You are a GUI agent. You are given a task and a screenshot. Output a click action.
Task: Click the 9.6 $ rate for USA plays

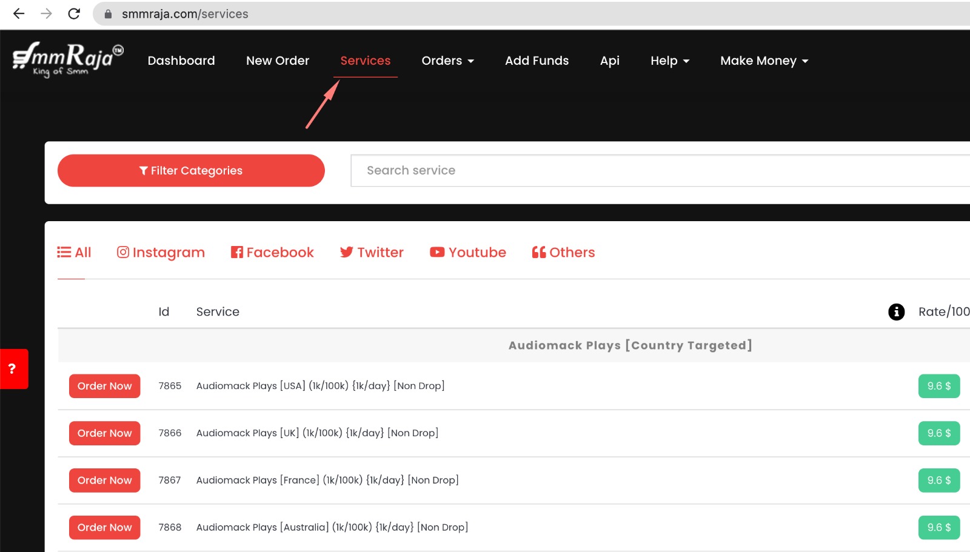pos(939,386)
